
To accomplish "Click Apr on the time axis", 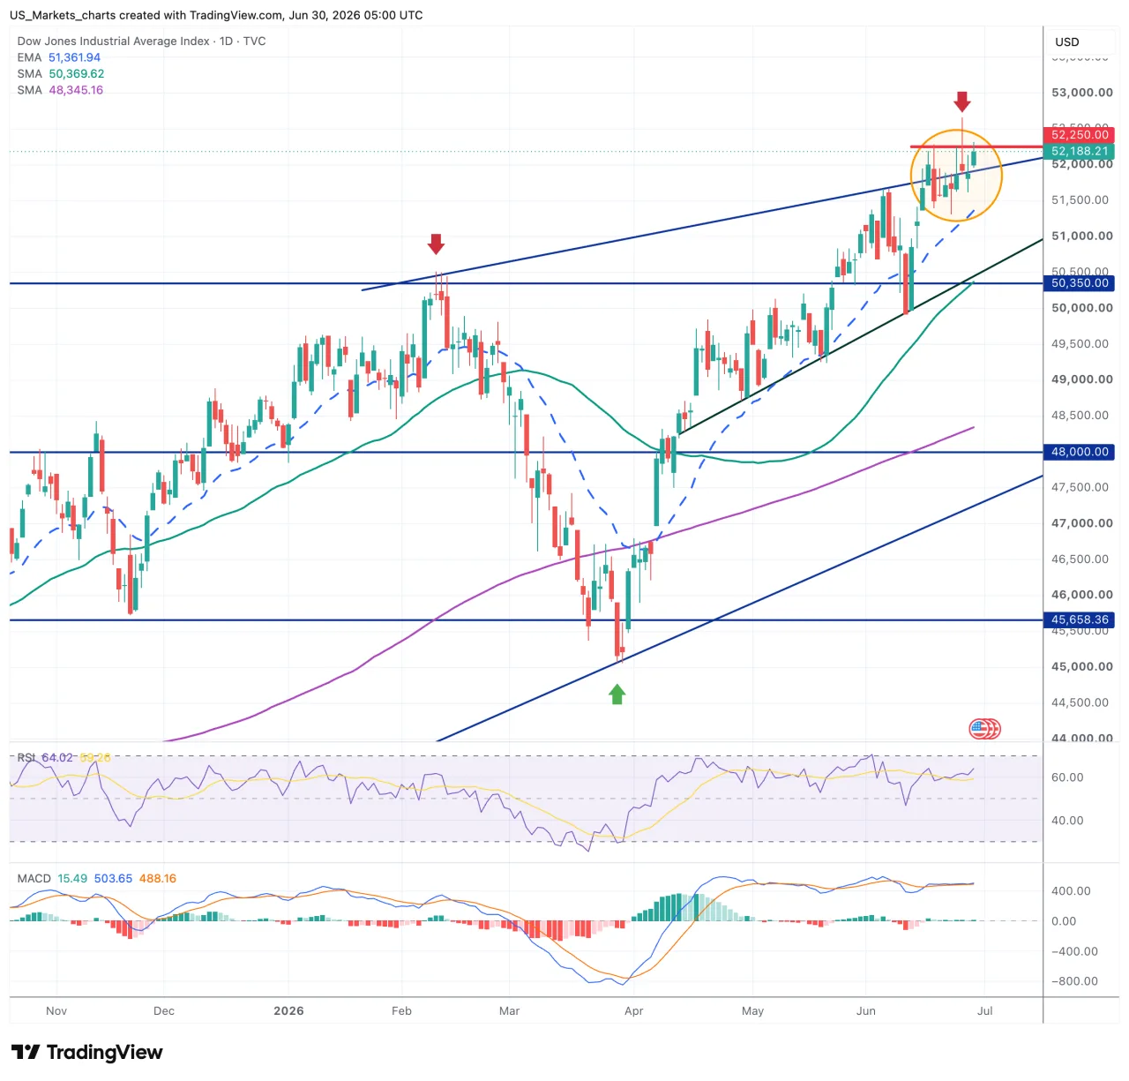I will 634,1011.
